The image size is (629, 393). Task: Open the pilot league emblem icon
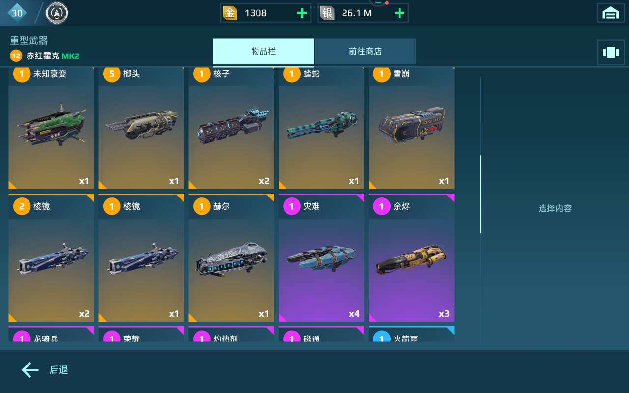[x=57, y=13]
